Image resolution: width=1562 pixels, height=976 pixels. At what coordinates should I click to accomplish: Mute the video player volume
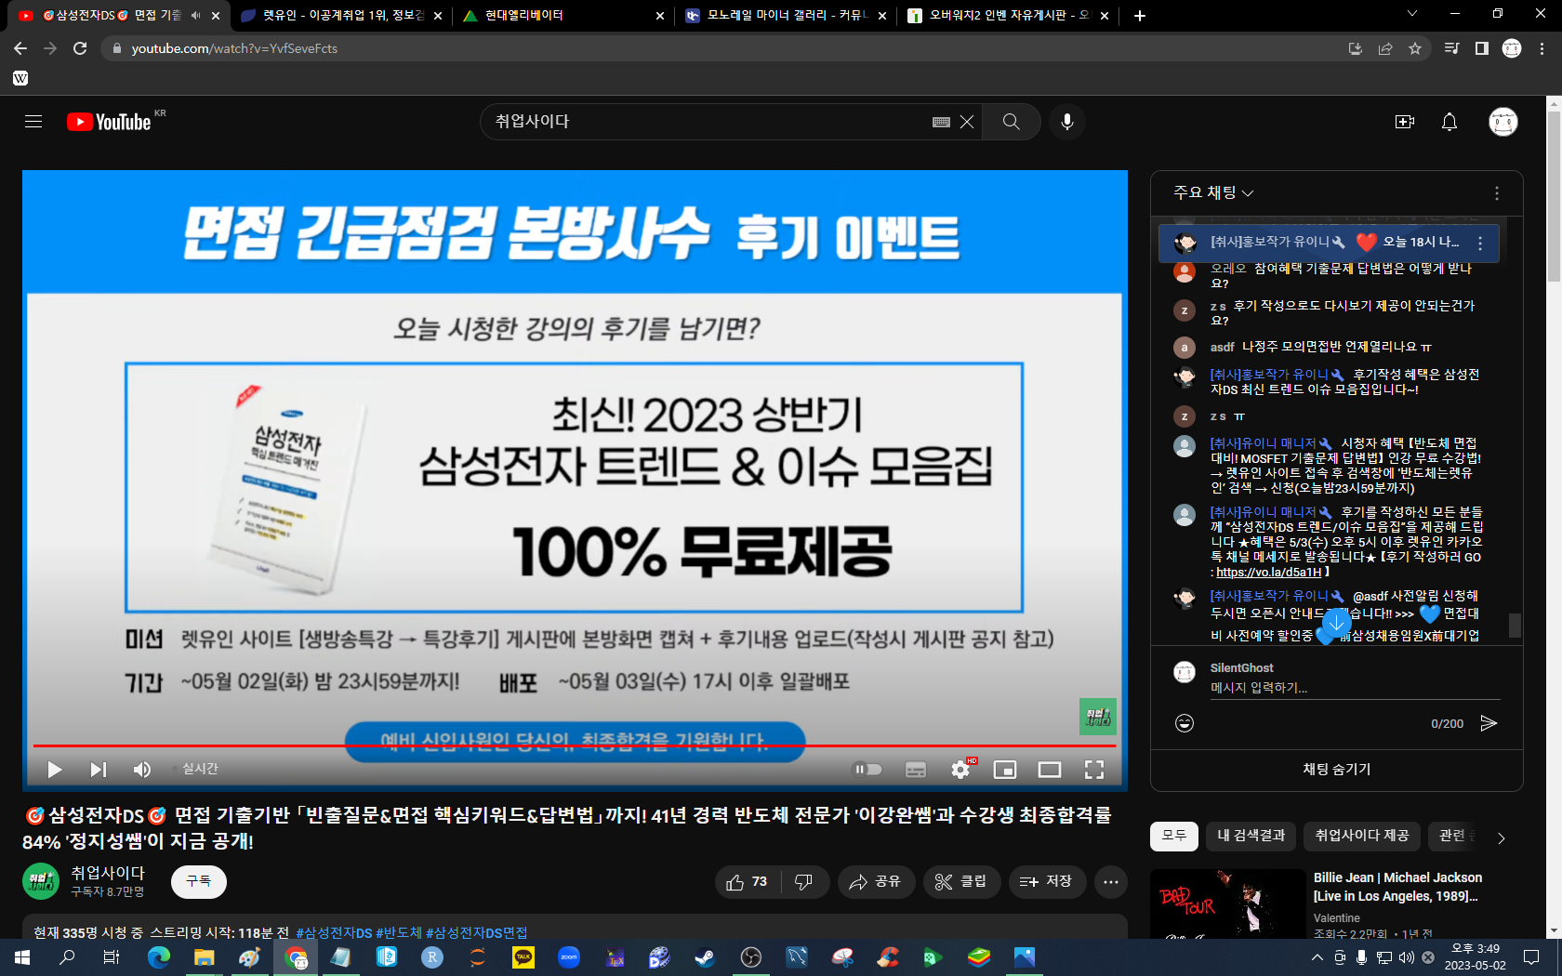(x=142, y=770)
